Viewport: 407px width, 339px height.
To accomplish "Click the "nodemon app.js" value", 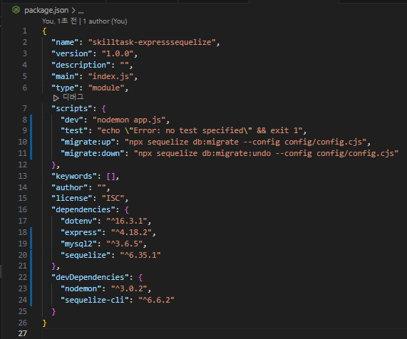I will point(129,120).
